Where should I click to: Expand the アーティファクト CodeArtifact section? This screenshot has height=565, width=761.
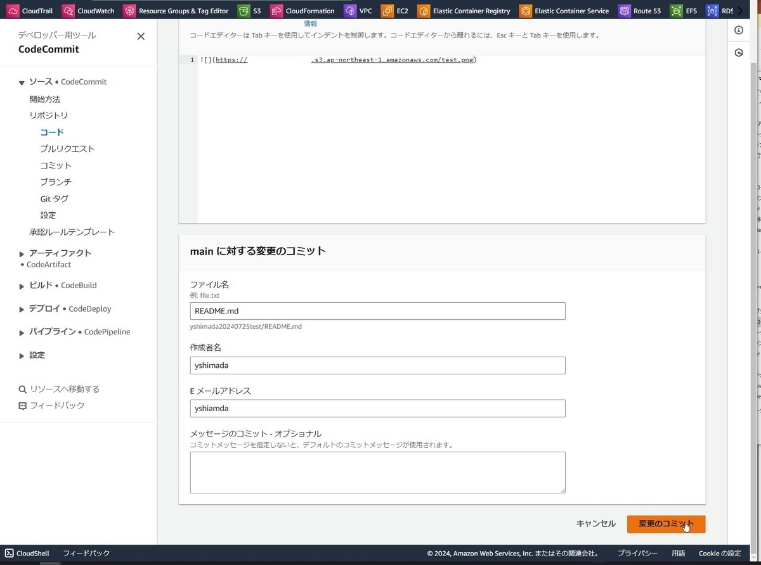click(22, 254)
